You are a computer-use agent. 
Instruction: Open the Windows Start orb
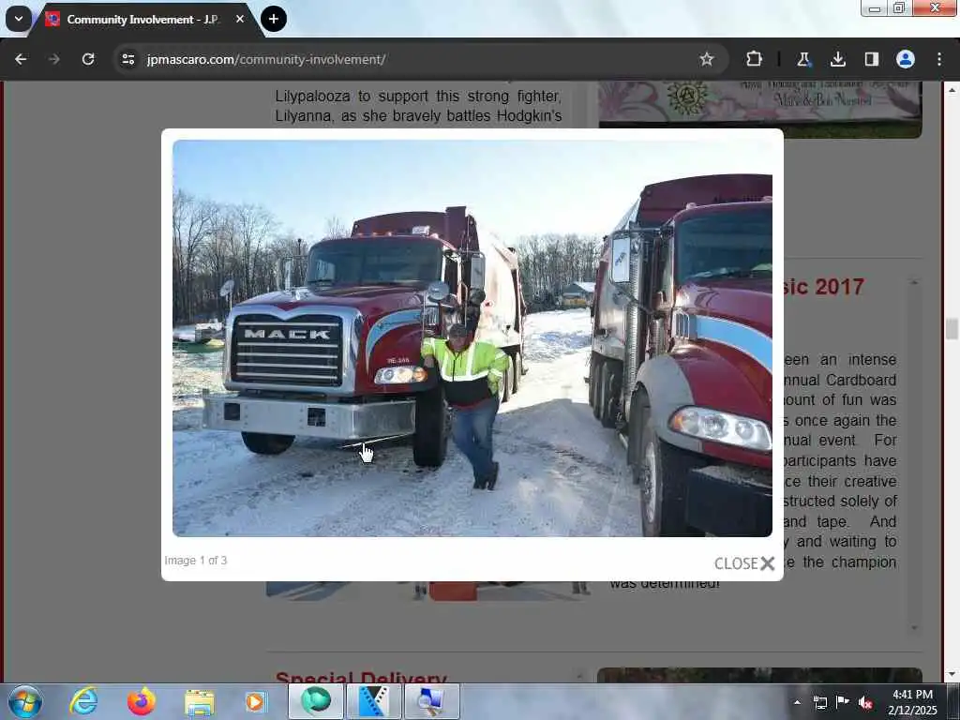[x=25, y=701]
